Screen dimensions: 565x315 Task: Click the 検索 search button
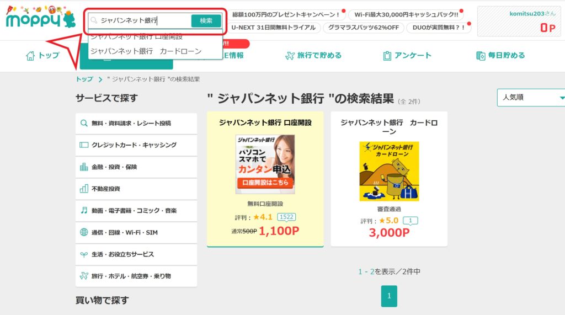pyautogui.click(x=206, y=20)
